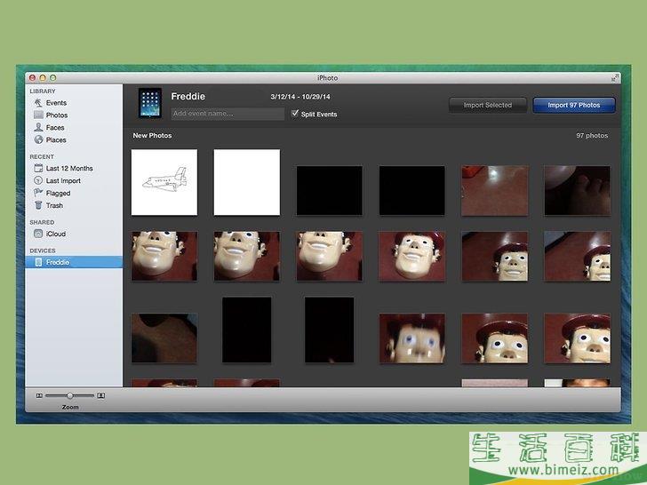Select the dark photo showing a hand
647x485 pixels.
coord(578,190)
